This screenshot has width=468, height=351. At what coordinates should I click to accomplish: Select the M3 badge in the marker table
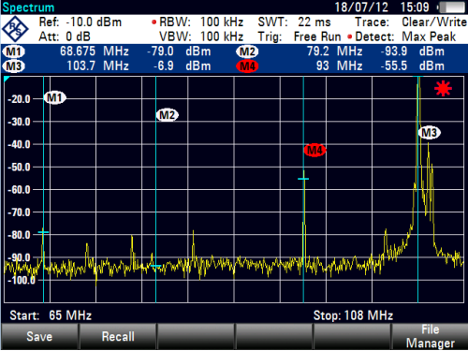point(14,66)
